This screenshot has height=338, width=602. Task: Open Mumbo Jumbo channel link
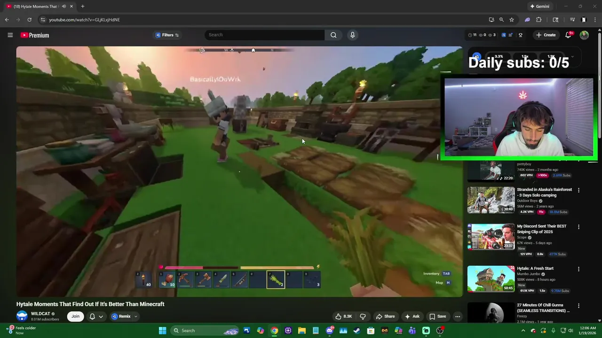pyautogui.click(x=529, y=274)
